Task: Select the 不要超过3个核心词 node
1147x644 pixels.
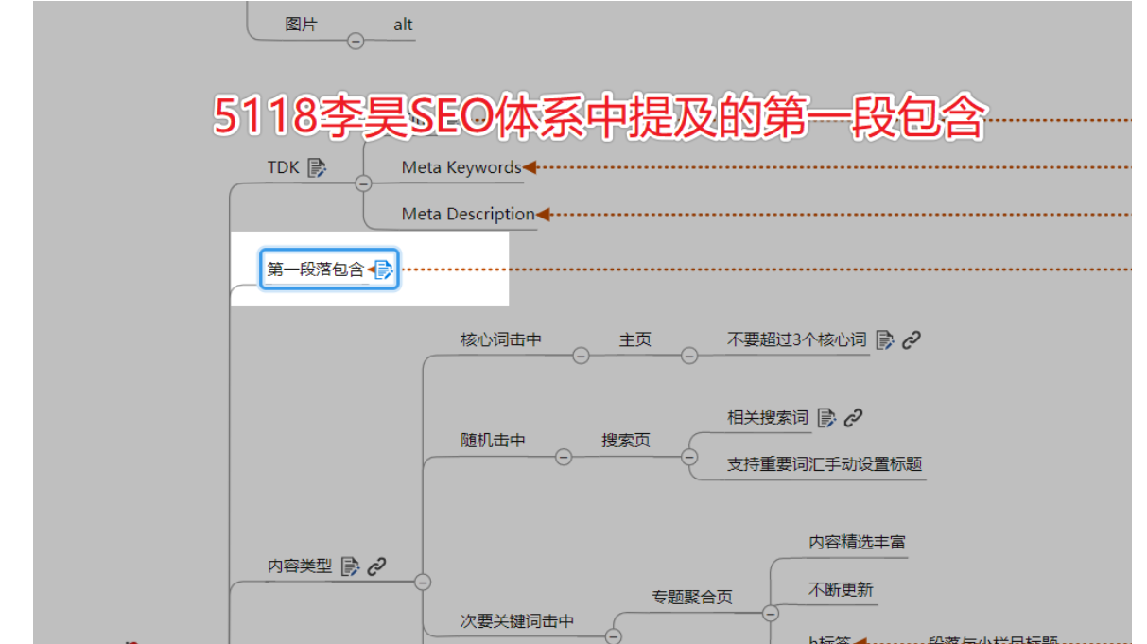Action: (796, 339)
